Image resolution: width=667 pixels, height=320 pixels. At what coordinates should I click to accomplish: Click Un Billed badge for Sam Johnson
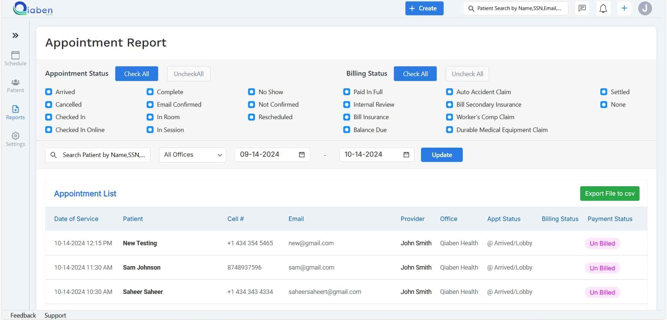(602, 268)
